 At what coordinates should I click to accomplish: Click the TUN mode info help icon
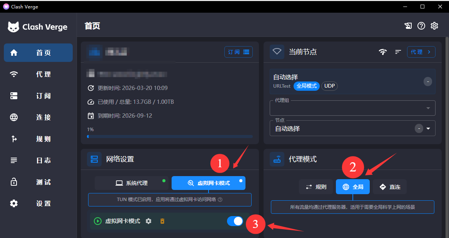pos(220,200)
